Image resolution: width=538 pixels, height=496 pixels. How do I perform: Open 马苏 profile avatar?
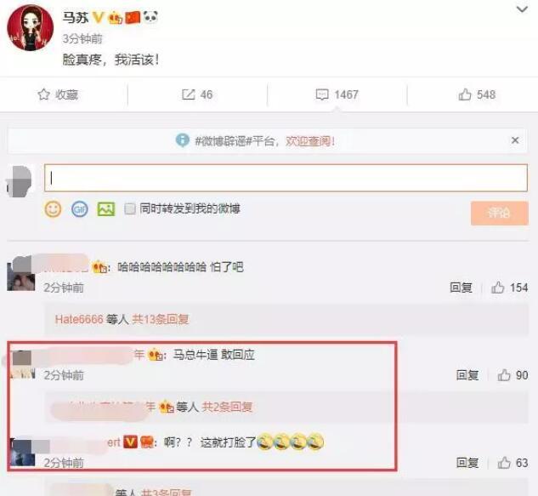31,28
